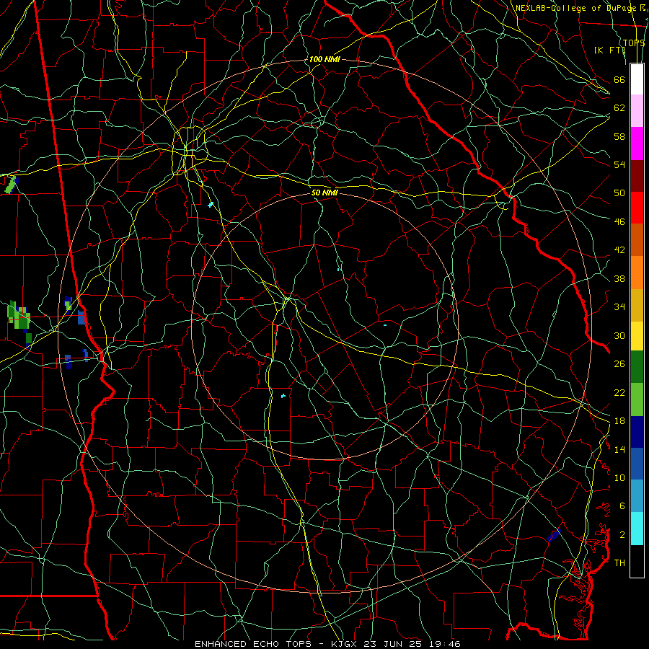Click the legend value 14
Viewport: 649px width, 649px height.
[x=619, y=449]
